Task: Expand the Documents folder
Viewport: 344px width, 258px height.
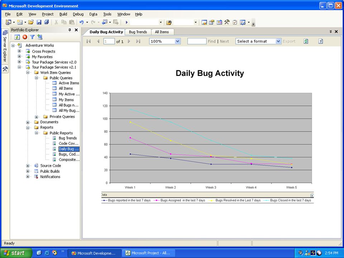Action: point(28,122)
